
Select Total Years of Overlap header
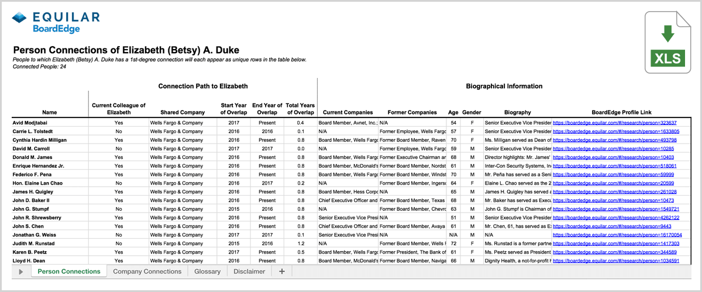point(300,109)
